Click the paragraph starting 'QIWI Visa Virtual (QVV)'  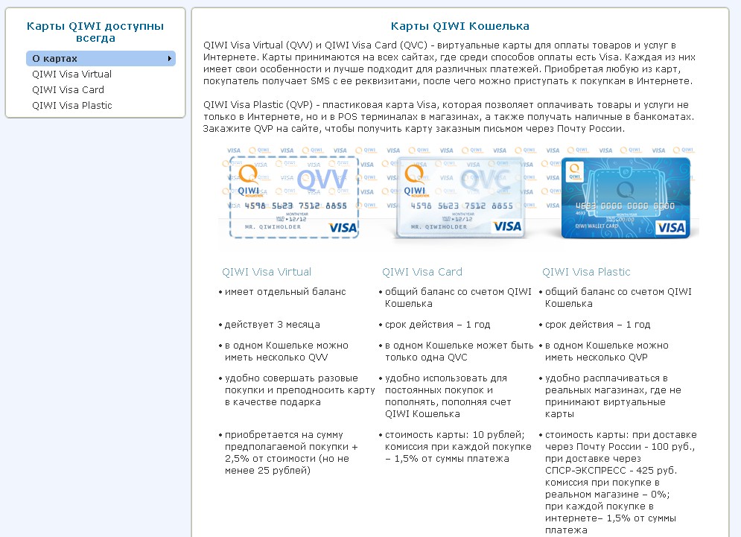(449, 63)
